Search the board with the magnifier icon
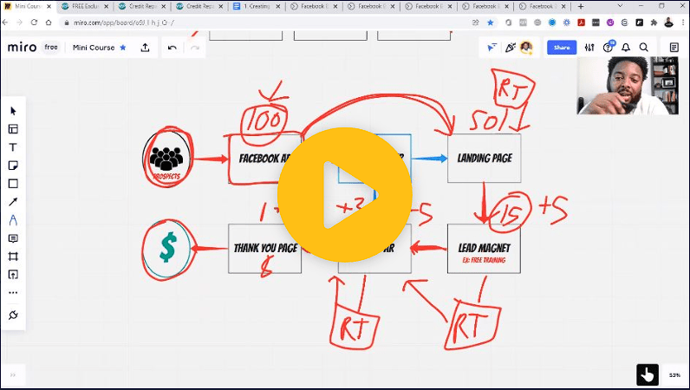This screenshot has height=390, width=690. pyautogui.click(x=644, y=48)
